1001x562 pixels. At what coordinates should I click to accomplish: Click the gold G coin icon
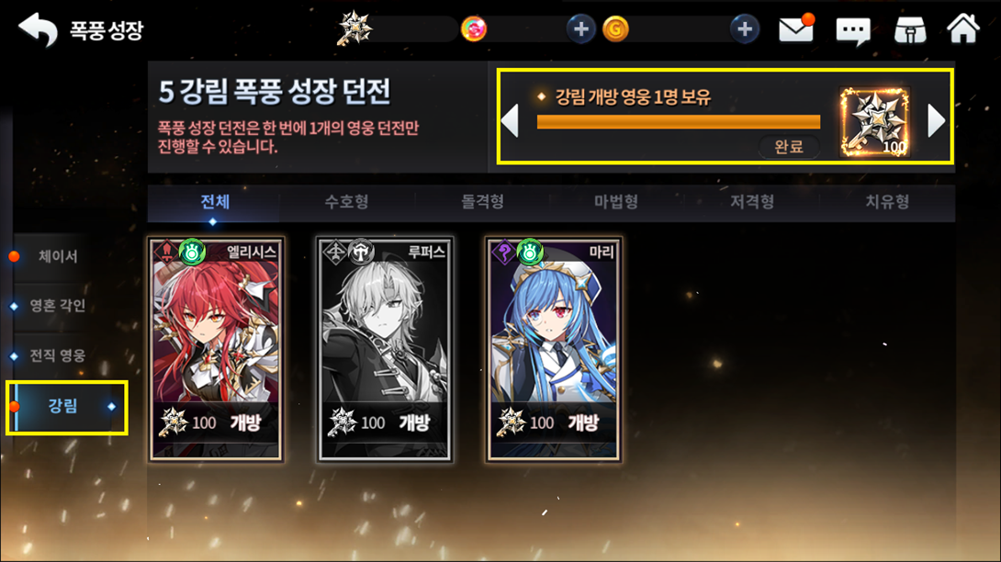(x=615, y=29)
